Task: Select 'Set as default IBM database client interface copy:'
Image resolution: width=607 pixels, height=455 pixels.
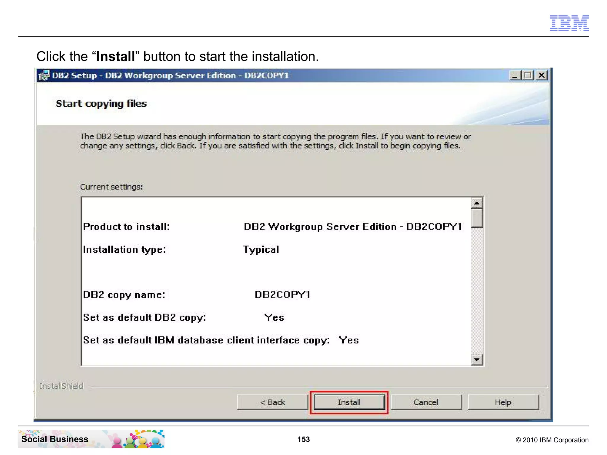Action: [206, 340]
